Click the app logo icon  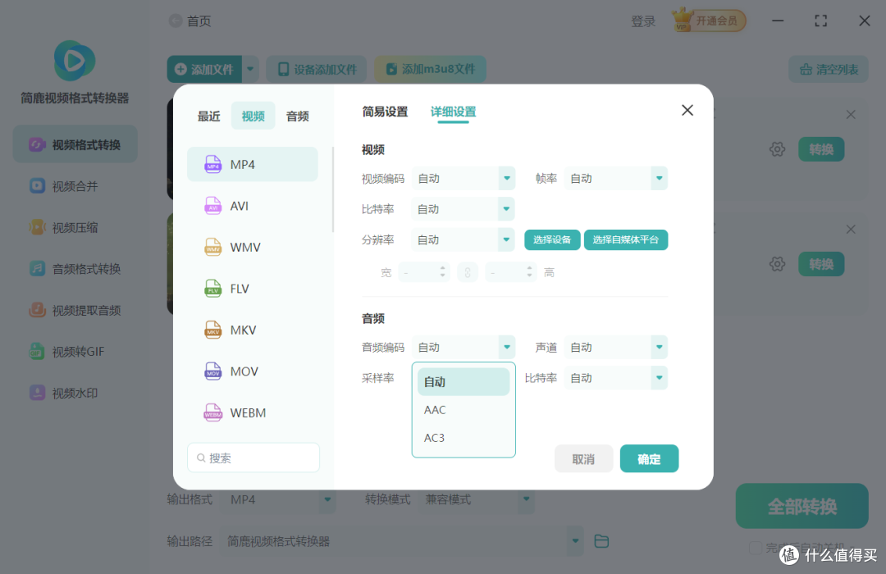pos(75,61)
